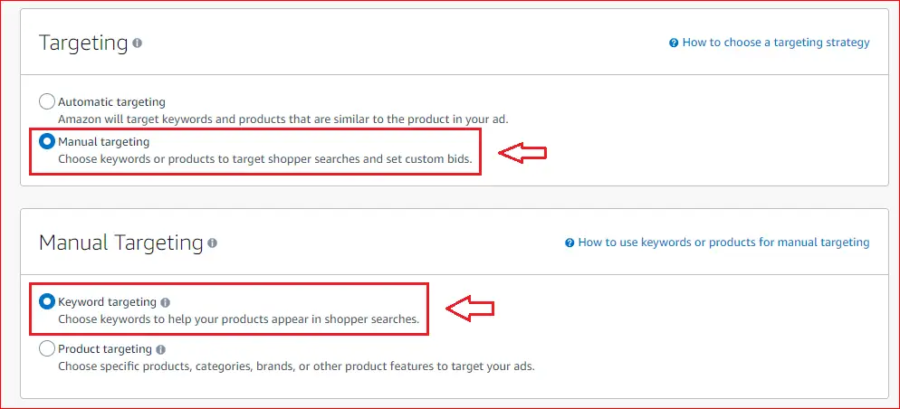Click the 'Manual targeting' option label text
This screenshot has height=409, width=900.
point(104,141)
